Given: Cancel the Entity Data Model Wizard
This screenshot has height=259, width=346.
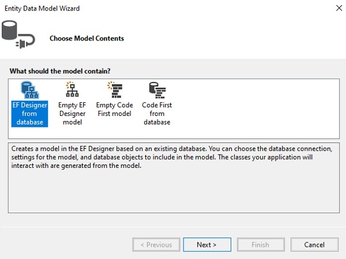Looking at the screenshot, I should coord(314,245).
